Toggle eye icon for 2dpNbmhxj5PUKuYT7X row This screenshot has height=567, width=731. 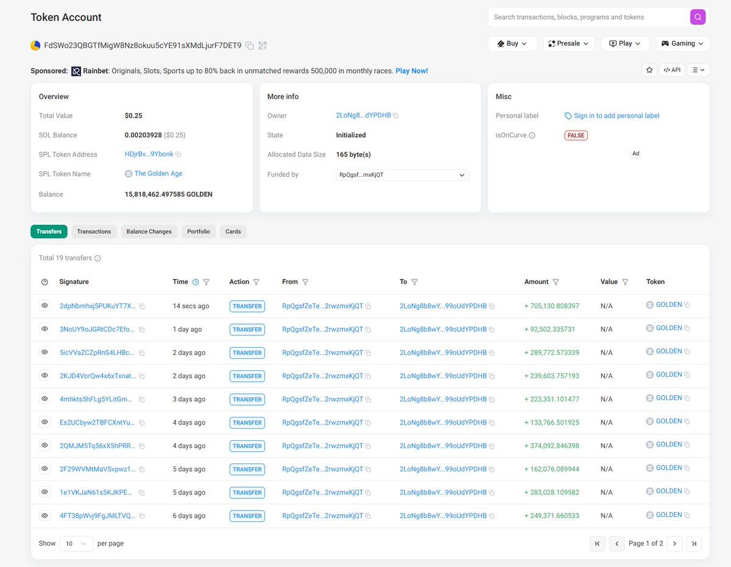pos(44,305)
